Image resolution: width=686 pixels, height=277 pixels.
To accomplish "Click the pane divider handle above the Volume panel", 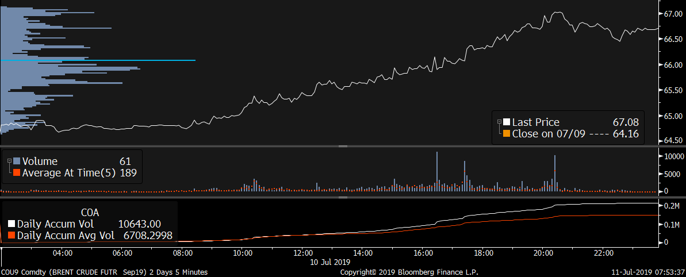I will [343, 147].
